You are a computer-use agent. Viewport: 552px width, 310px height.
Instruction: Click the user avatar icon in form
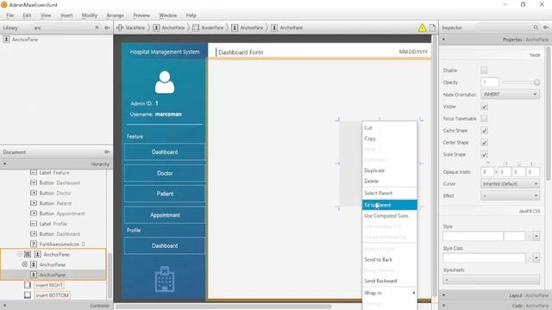[x=165, y=83]
